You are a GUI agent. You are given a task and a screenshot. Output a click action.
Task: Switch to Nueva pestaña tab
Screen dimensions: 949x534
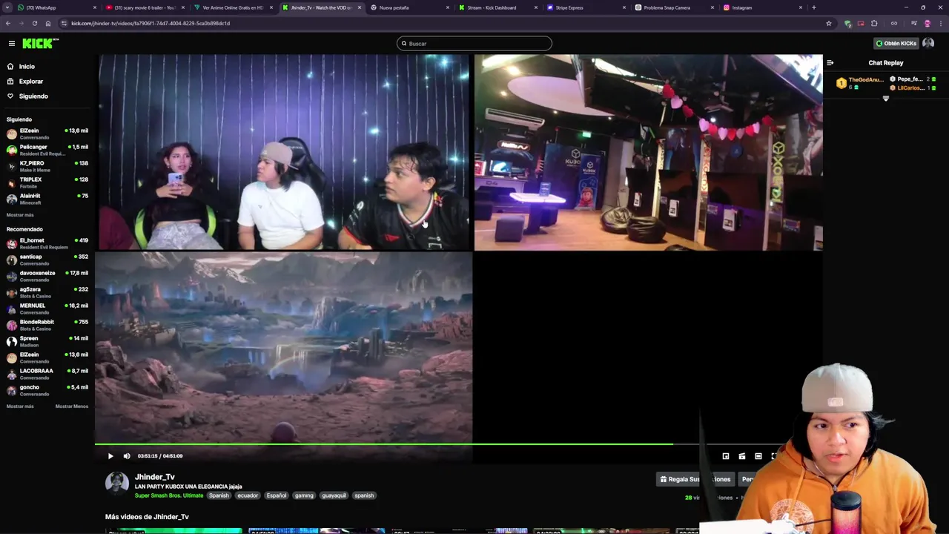click(x=408, y=7)
